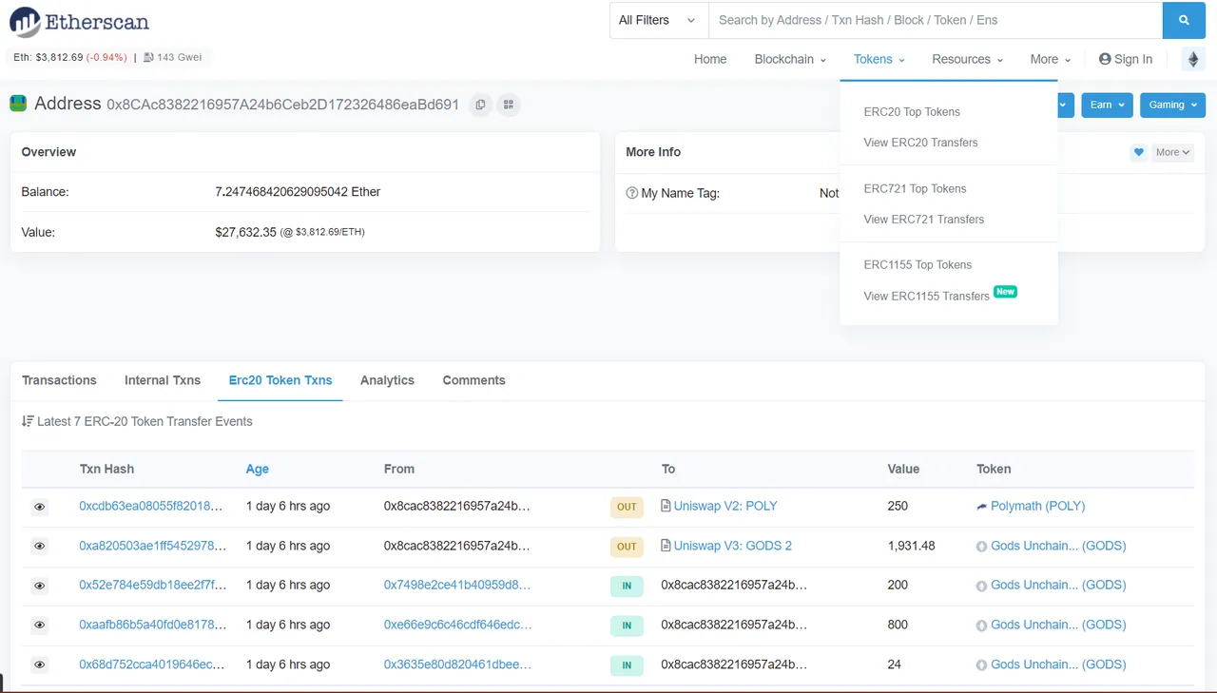Select ERC721 Top Tokens menu entry

[915, 188]
